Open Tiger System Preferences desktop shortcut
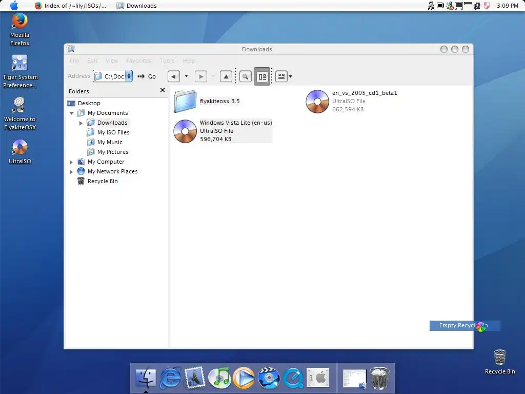Image resolution: width=525 pixels, height=394 pixels. 20,72
